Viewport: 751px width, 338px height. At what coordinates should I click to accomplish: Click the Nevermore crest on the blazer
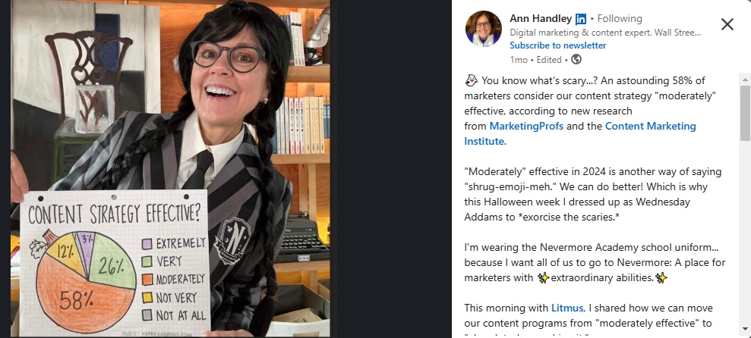pyautogui.click(x=230, y=236)
